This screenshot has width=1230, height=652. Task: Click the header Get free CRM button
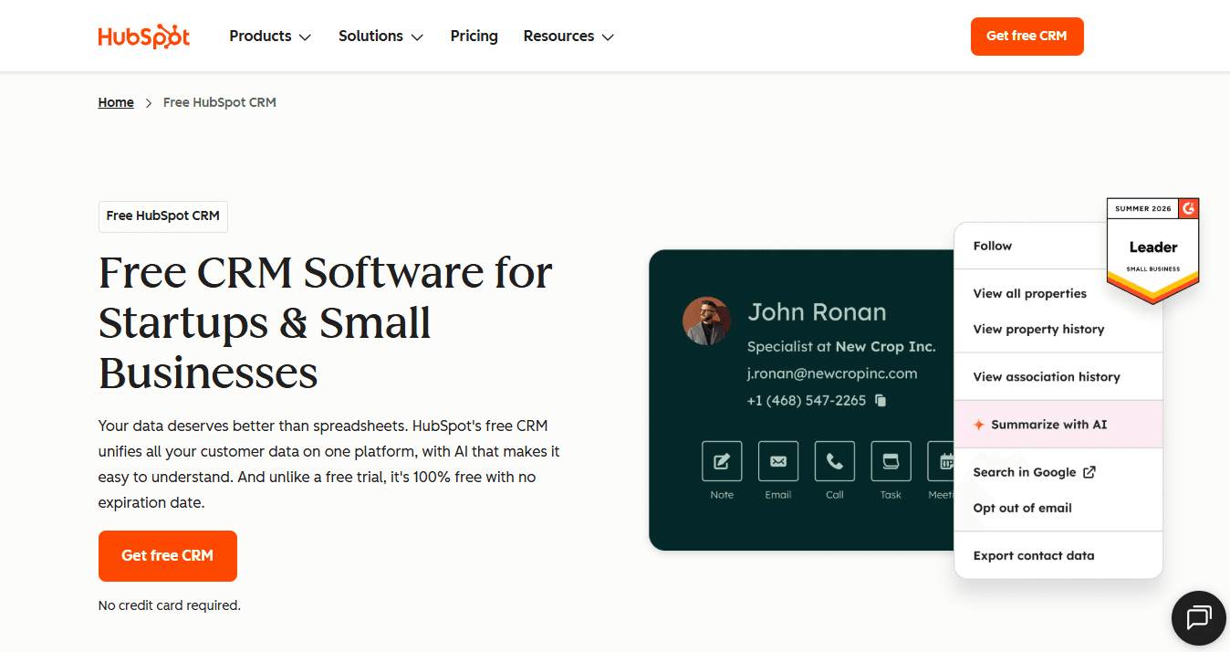1027,37
